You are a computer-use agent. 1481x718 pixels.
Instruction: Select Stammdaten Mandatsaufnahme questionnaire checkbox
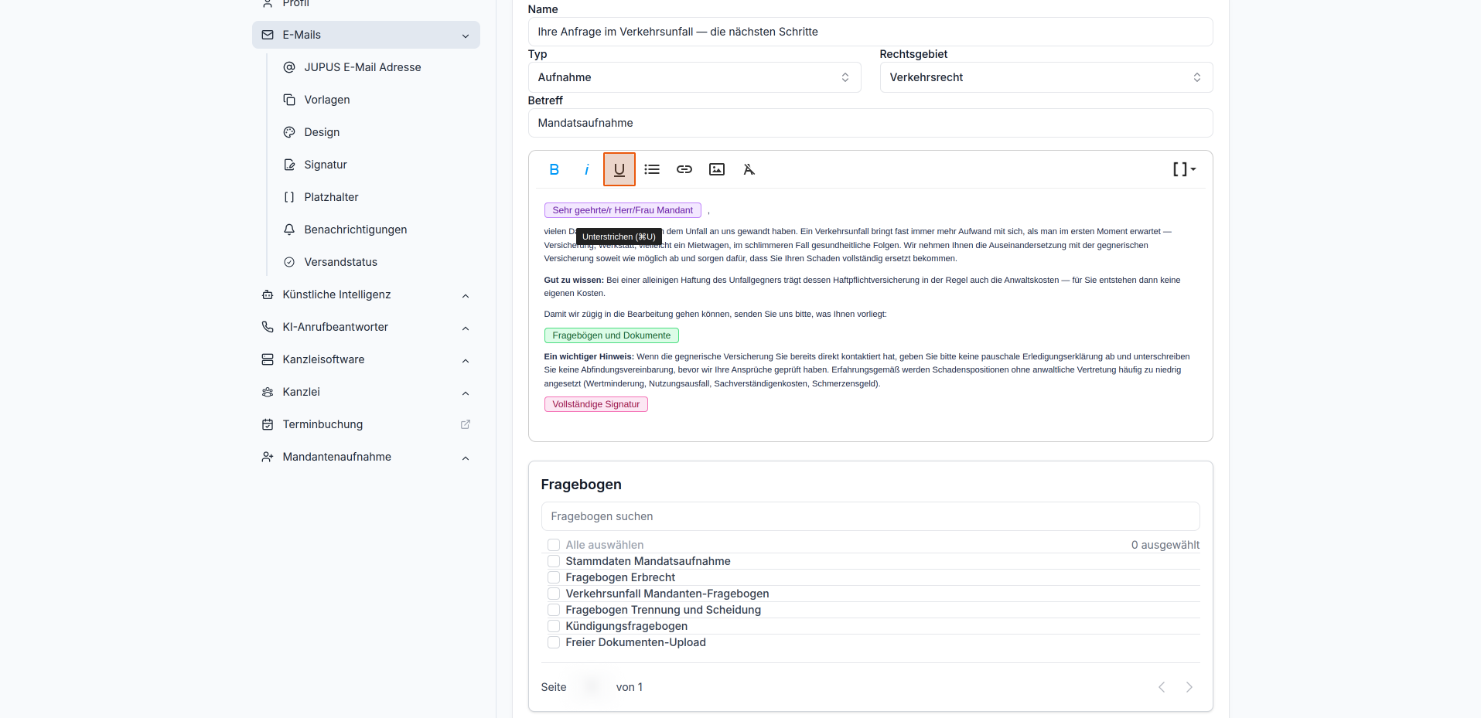tap(554, 561)
